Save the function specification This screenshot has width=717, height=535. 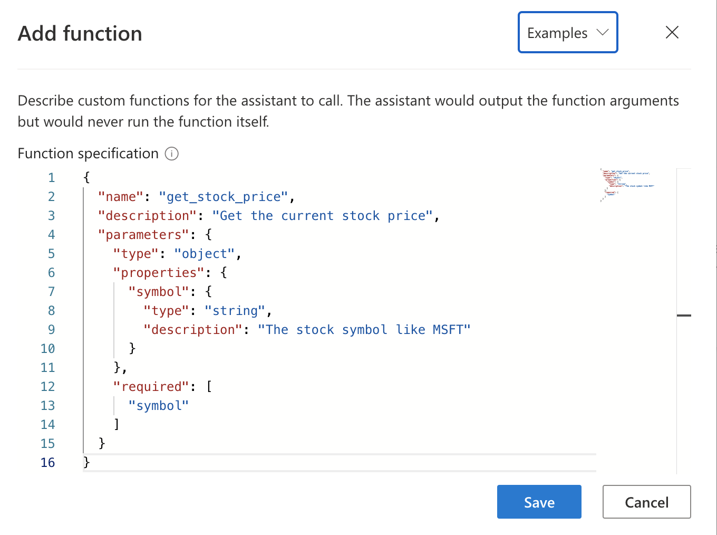point(539,502)
